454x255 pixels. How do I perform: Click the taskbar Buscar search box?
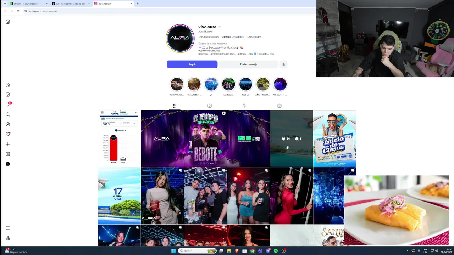[198, 251]
